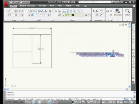Open the Multileader dropdown arrow
Screen dimensions: 139x104
(104, 15)
